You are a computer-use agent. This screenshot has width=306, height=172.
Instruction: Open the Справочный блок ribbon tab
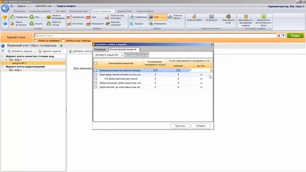pyautogui.click(x=145, y=11)
